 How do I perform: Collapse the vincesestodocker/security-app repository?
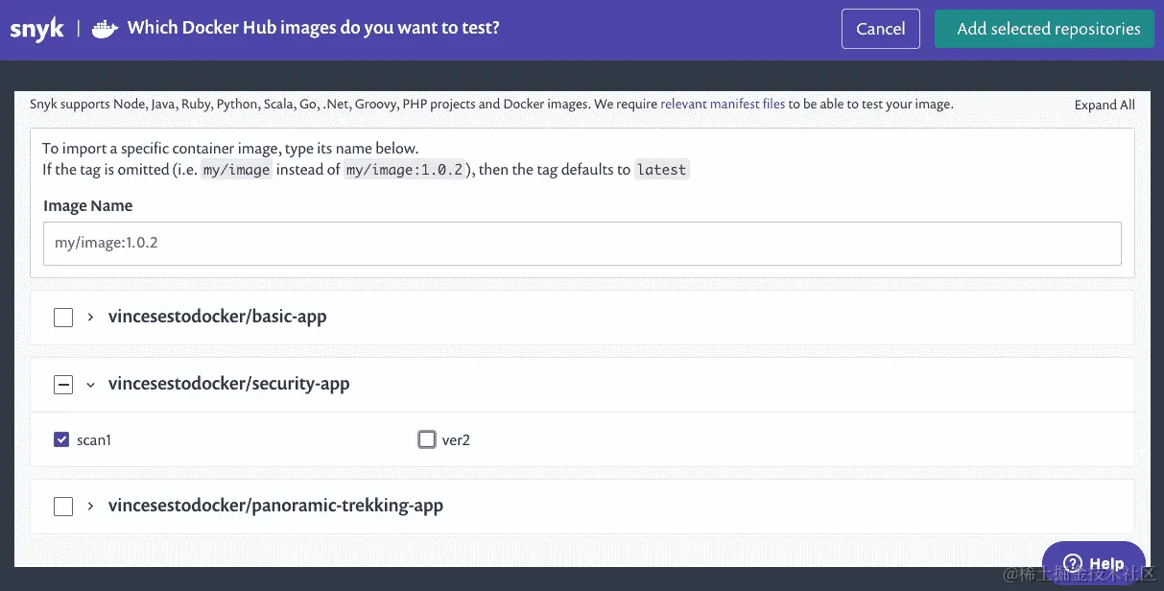pos(90,384)
